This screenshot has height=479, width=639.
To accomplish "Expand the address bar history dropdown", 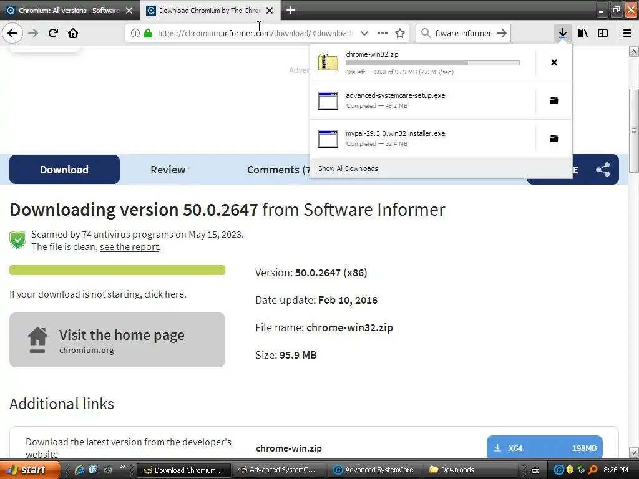I will click(x=364, y=34).
